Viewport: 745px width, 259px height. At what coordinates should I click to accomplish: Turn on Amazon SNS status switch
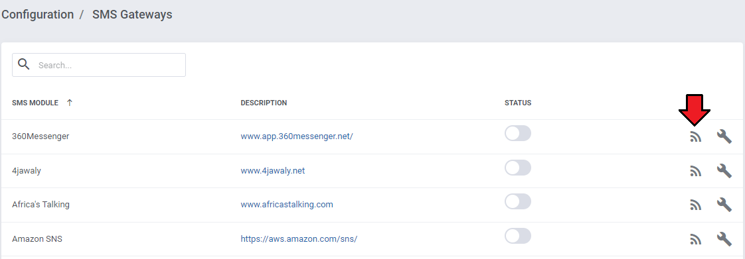coord(518,236)
